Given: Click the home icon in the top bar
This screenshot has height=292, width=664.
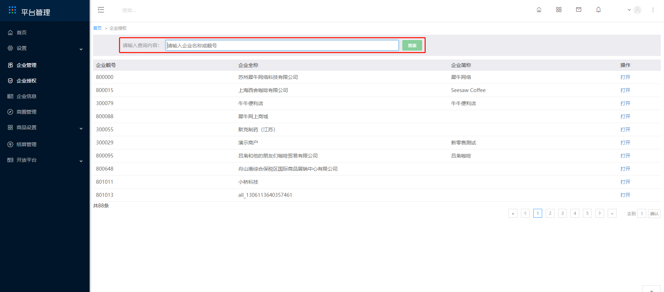Looking at the screenshot, I should (x=539, y=10).
